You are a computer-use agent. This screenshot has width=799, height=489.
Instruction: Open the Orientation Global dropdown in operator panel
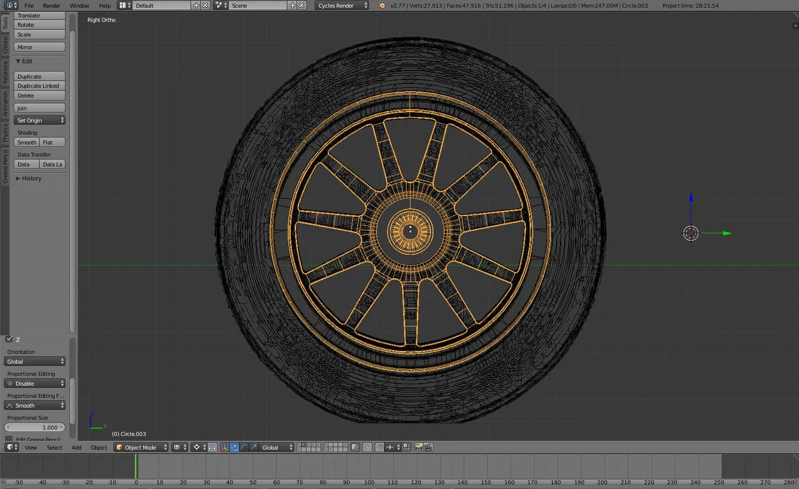coord(35,362)
